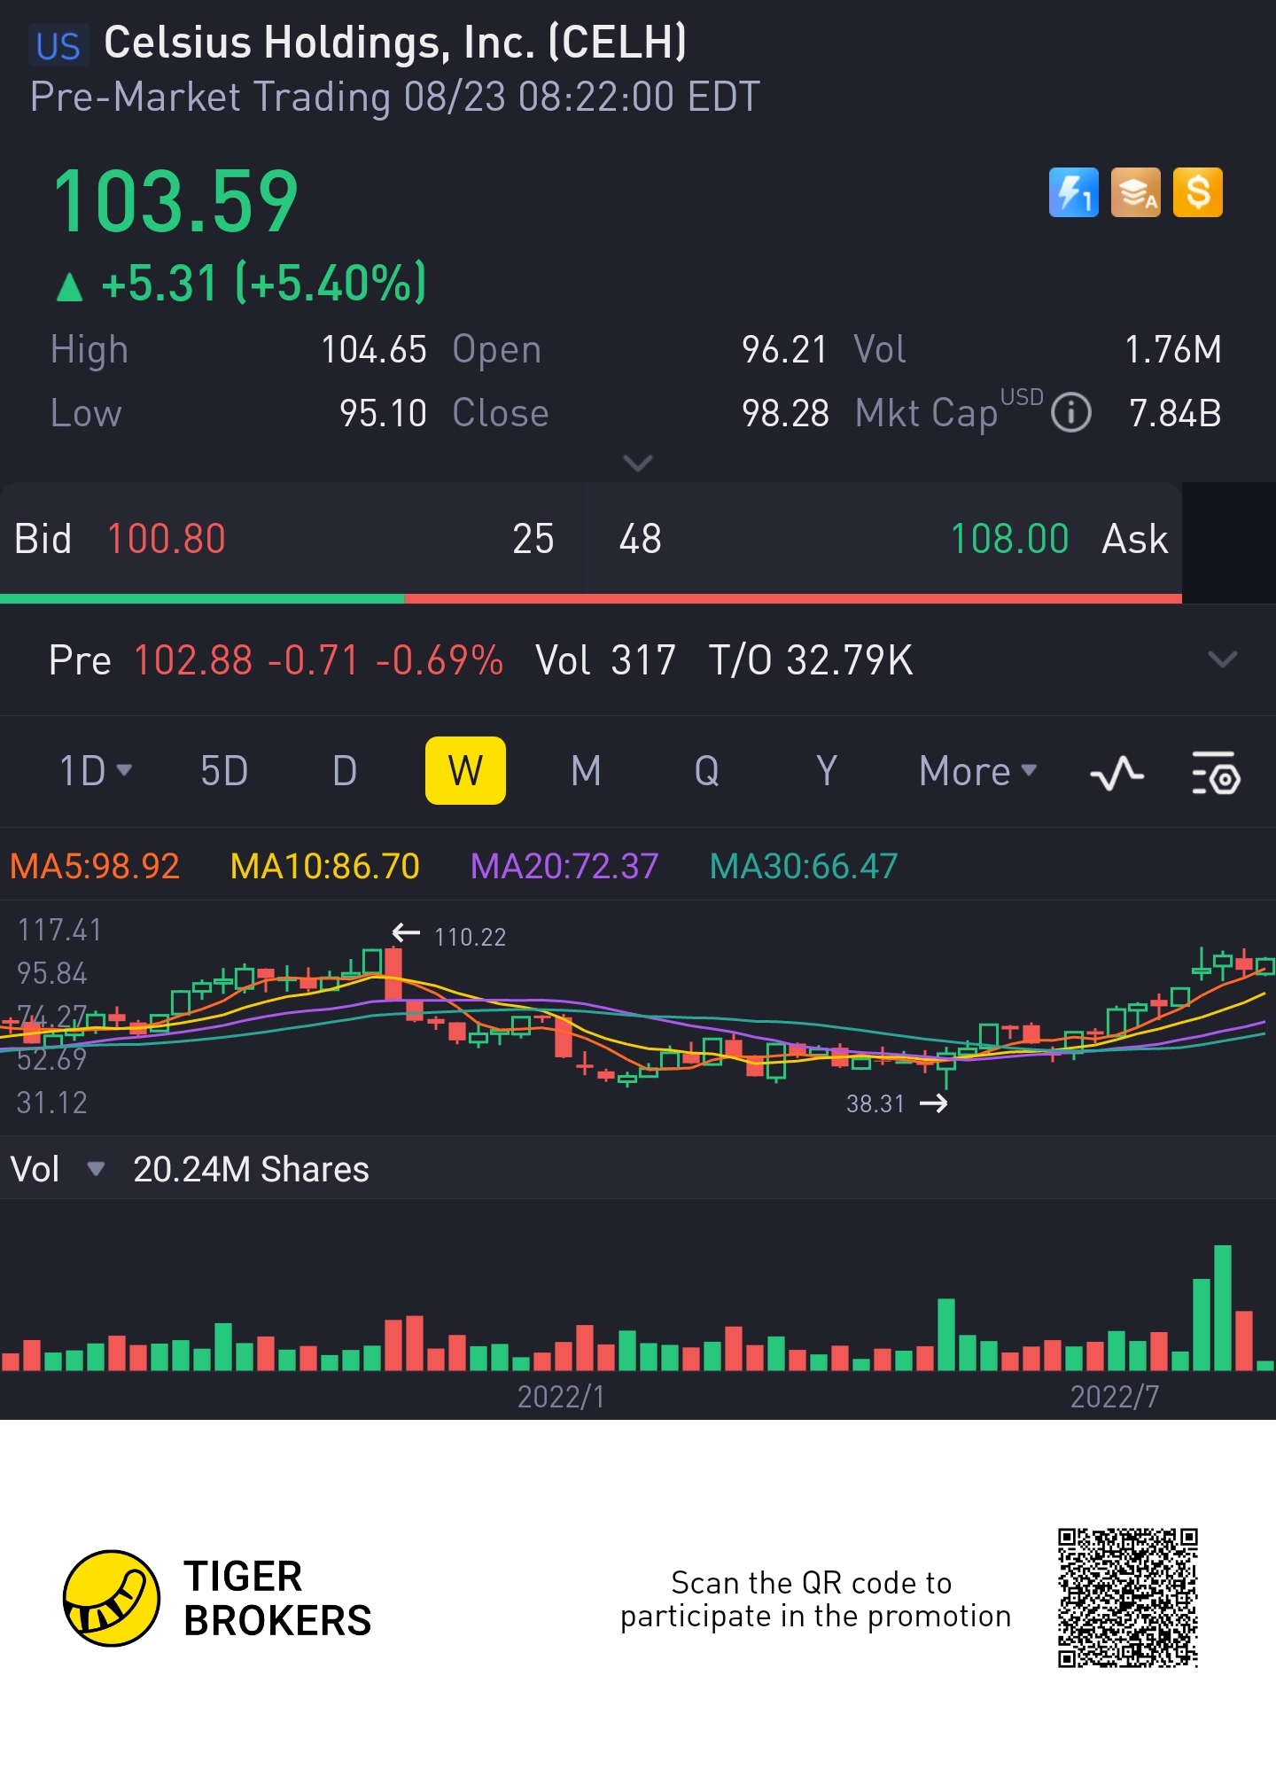This screenshot has height=1777, width=1276.
Task: Tap the Celsius Holdings, Inc. (CELH) title
Action: click(x=395, y=43)
